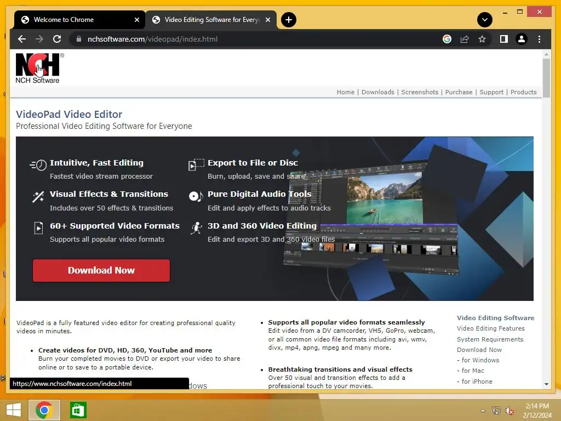The image size is (561, 421).
Task: Open the for iPhone download link
Action: click(x=477, y=382)
